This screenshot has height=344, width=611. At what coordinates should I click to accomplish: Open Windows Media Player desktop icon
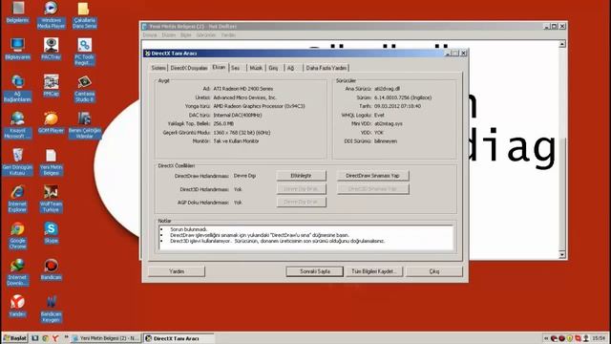click(51, 15)
